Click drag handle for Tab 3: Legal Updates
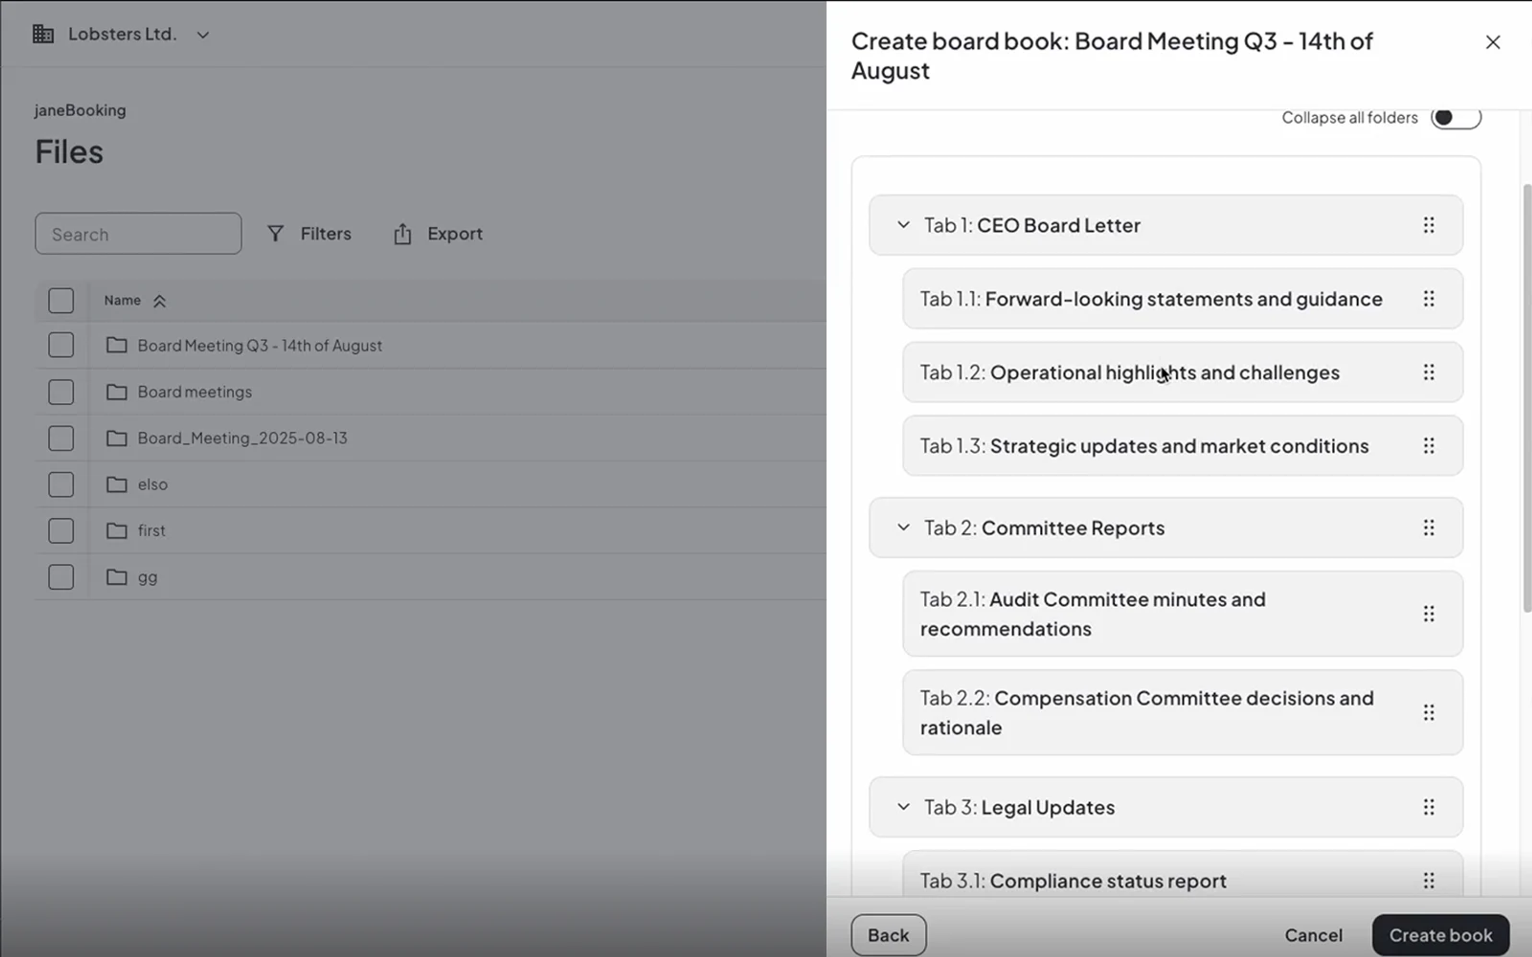Image resolution: width=1532 pixels, height=957 pixels. point(1428,807)
